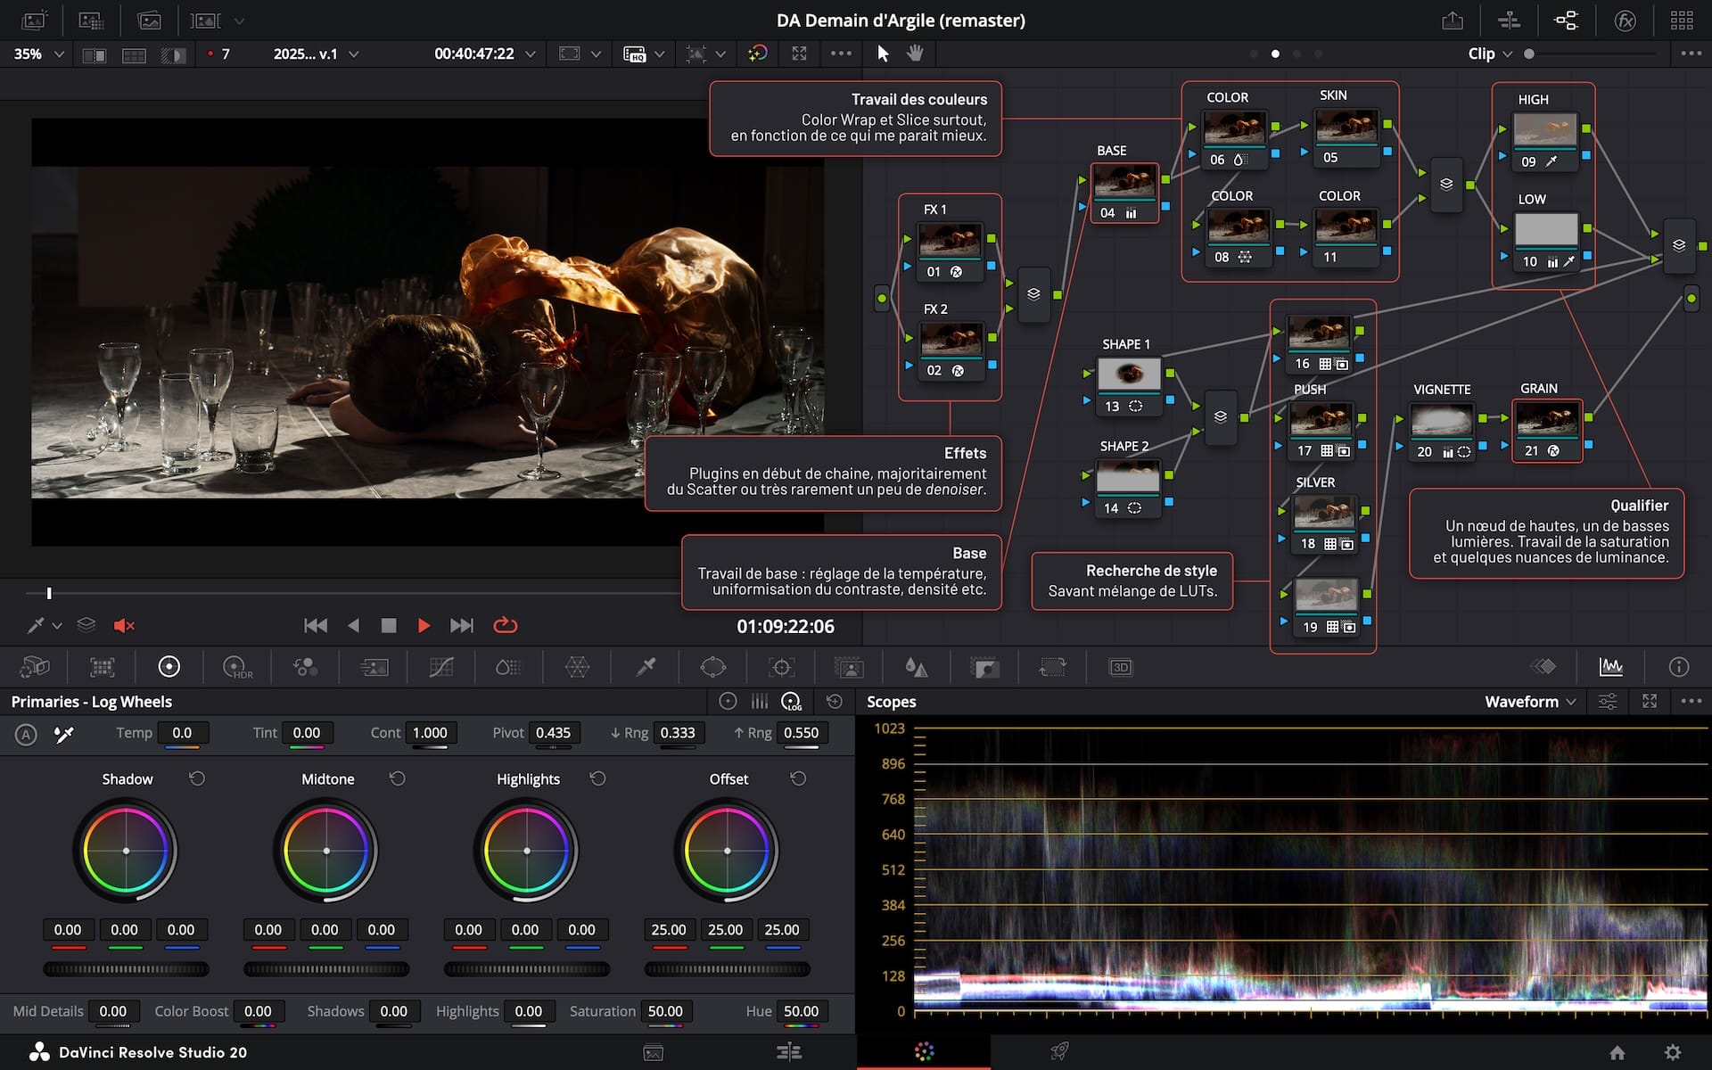Open the HDR color wheels palette
The image size is (1712, 1070).
[237, 667]
